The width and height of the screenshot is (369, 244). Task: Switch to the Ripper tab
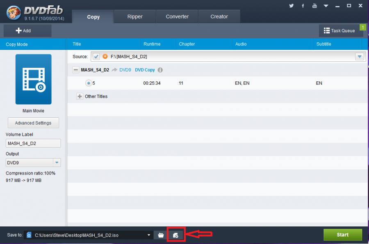(x=135, y=17)
